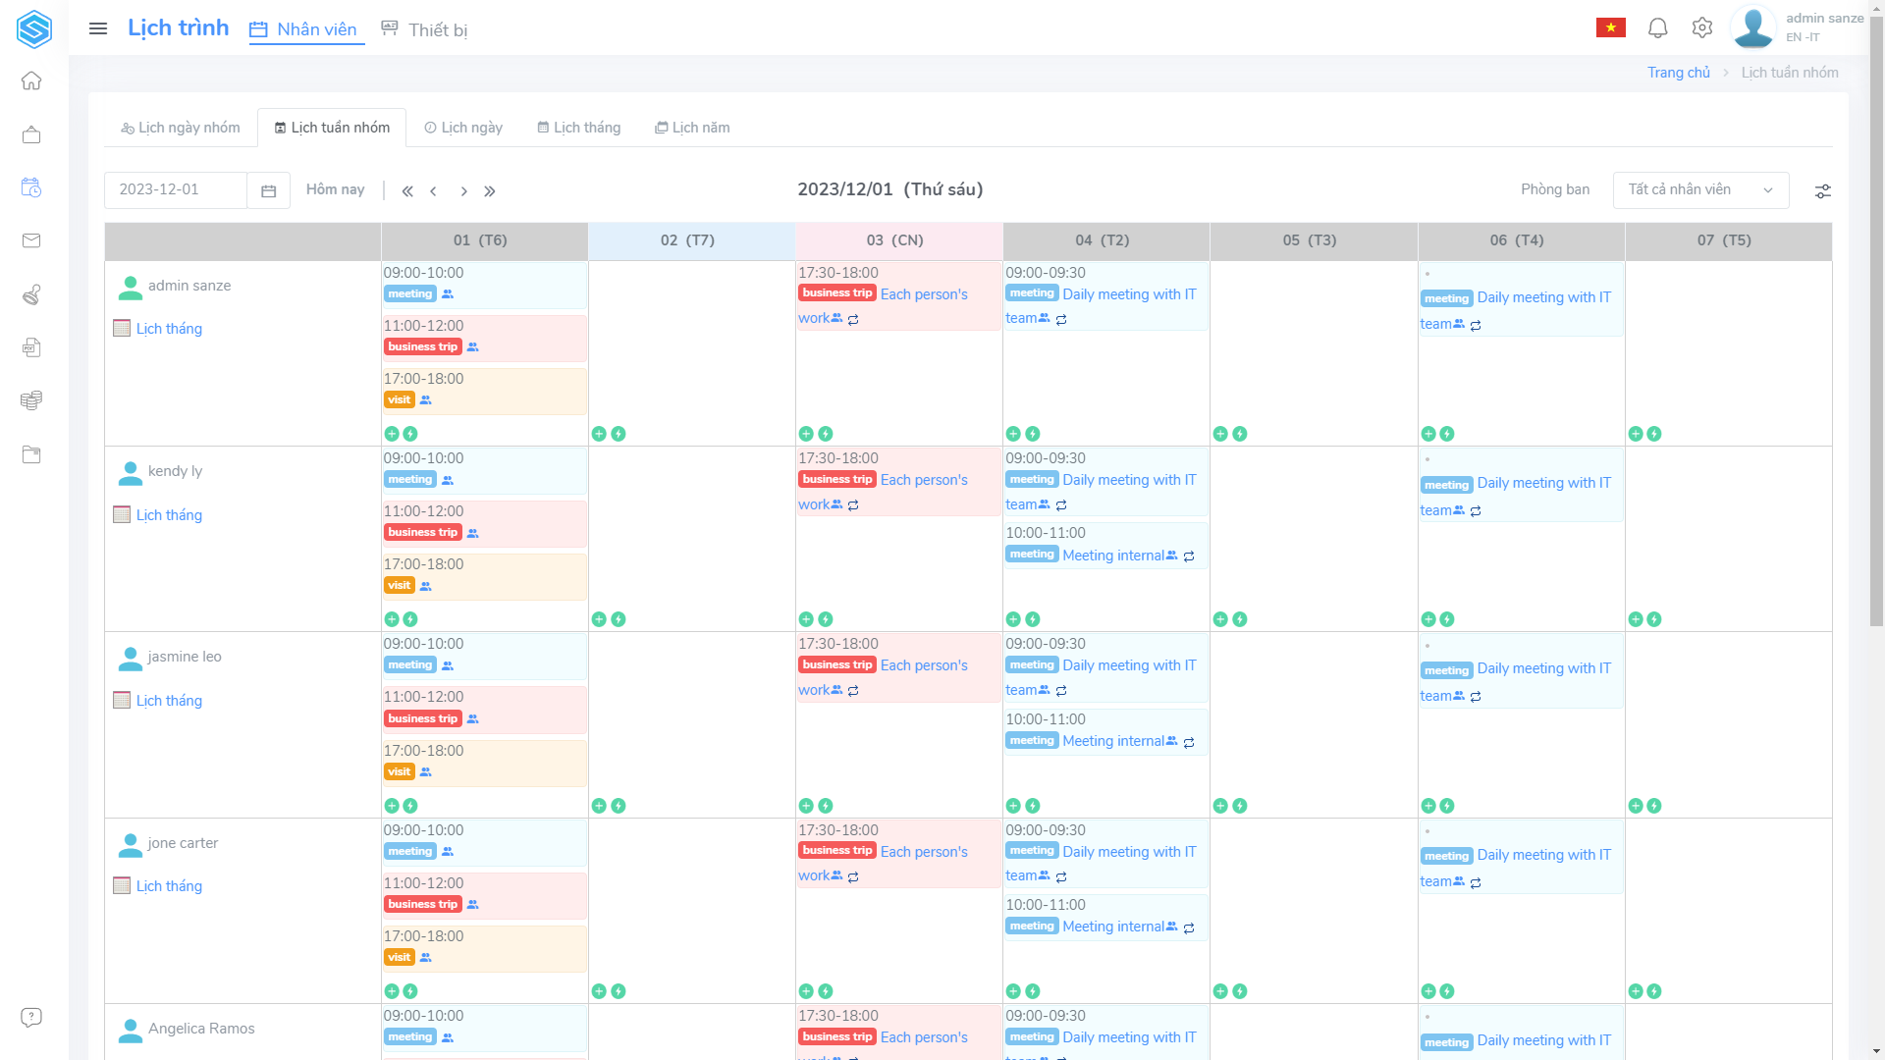Add event for jone carter on 05 (T3)
Screen dimensions: 1885x1060
coord(1220,991)
